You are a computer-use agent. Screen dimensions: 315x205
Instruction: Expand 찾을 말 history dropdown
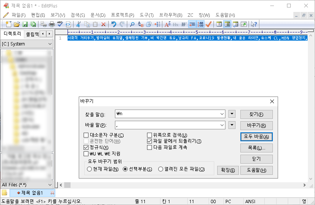pyautogui.click(x=222, y=114)
